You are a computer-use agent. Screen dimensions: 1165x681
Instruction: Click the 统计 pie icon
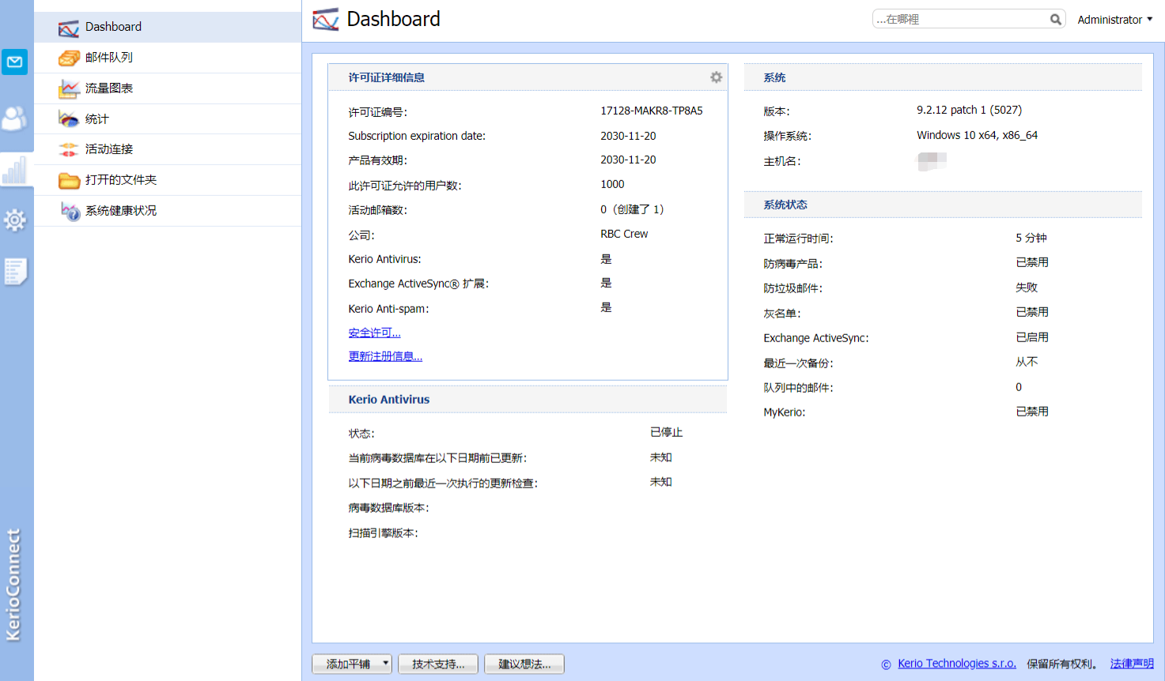pos(69,119)
